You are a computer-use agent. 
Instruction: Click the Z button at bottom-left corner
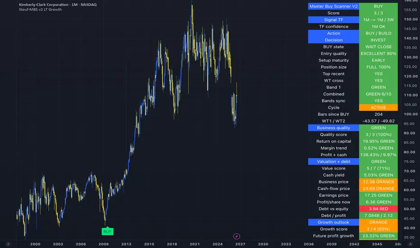8,244
